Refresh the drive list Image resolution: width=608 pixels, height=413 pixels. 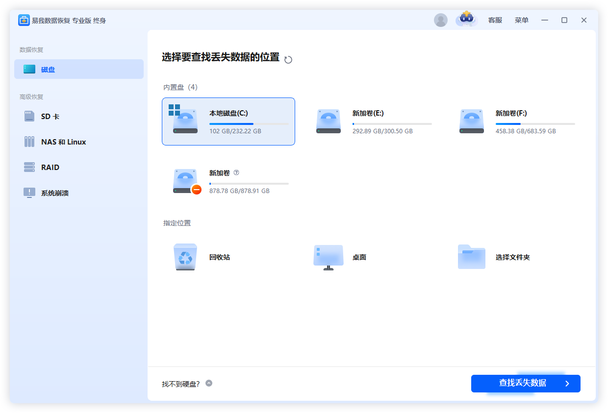pos(288,59)
